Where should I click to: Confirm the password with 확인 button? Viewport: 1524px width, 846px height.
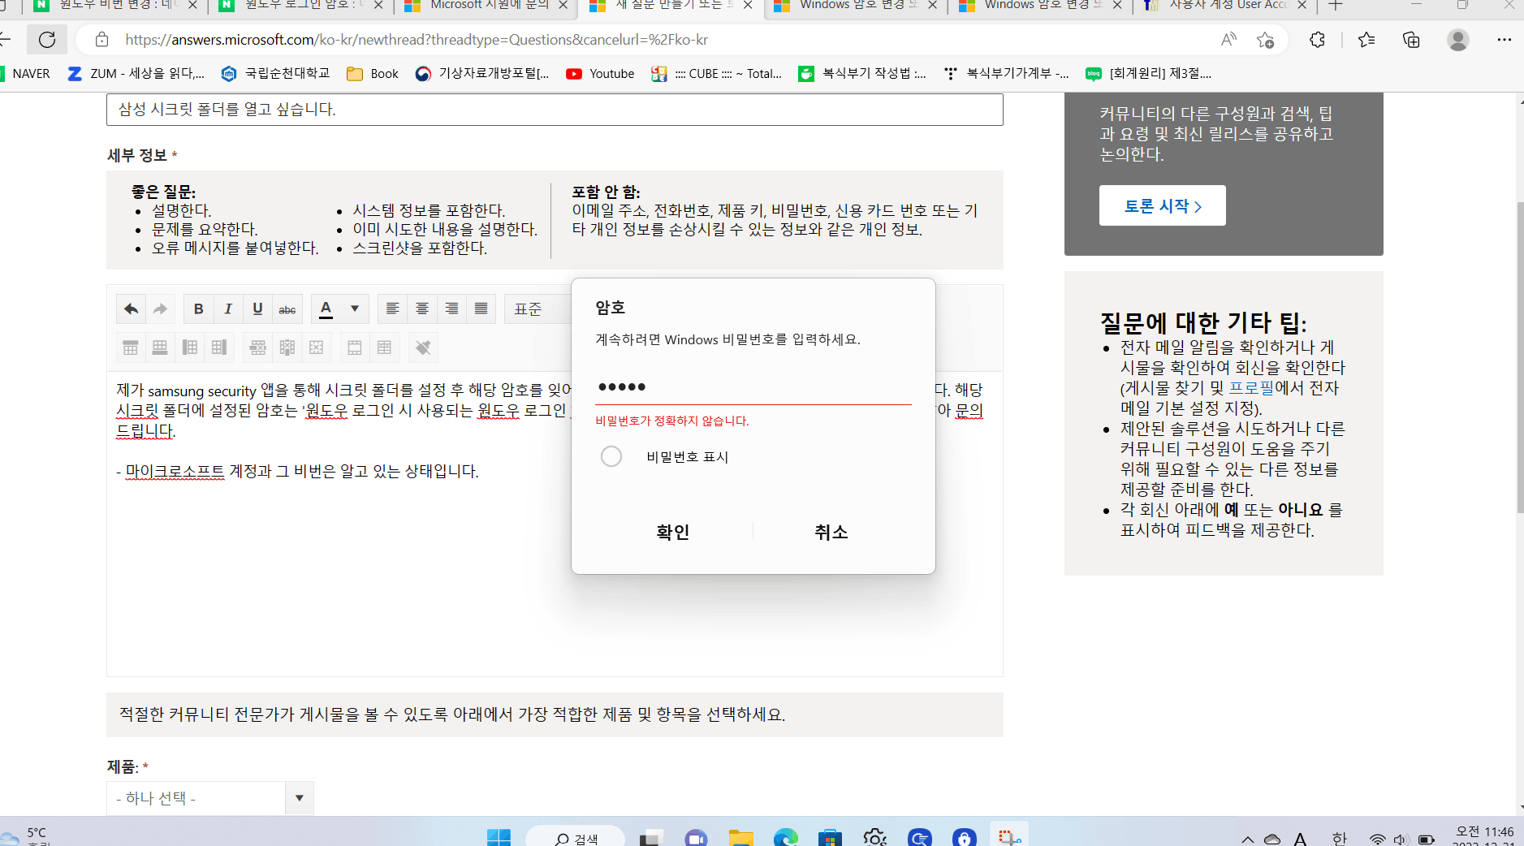point(673,532)
